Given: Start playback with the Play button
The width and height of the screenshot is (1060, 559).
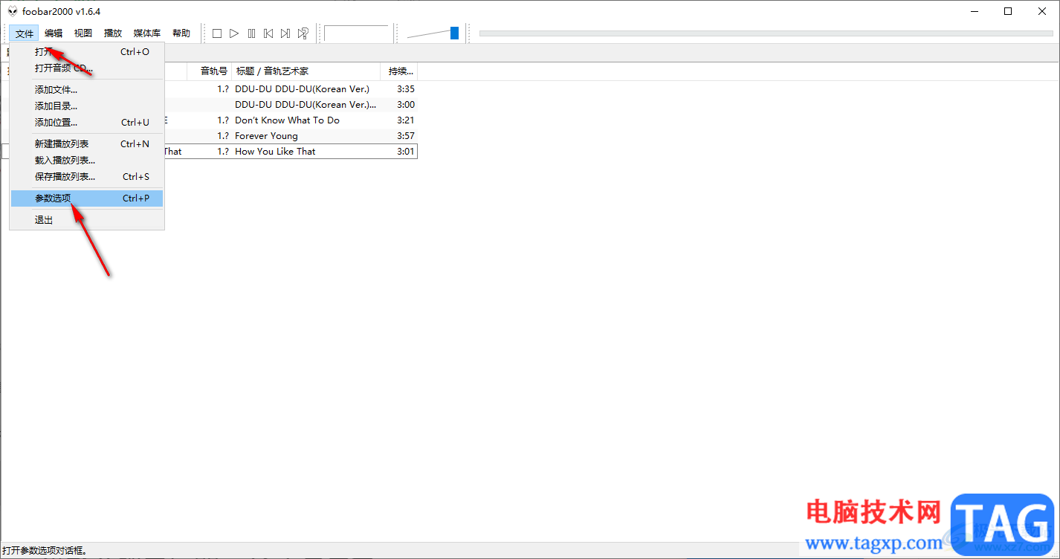Looking at the screenshot, I should tap(234, 33).
